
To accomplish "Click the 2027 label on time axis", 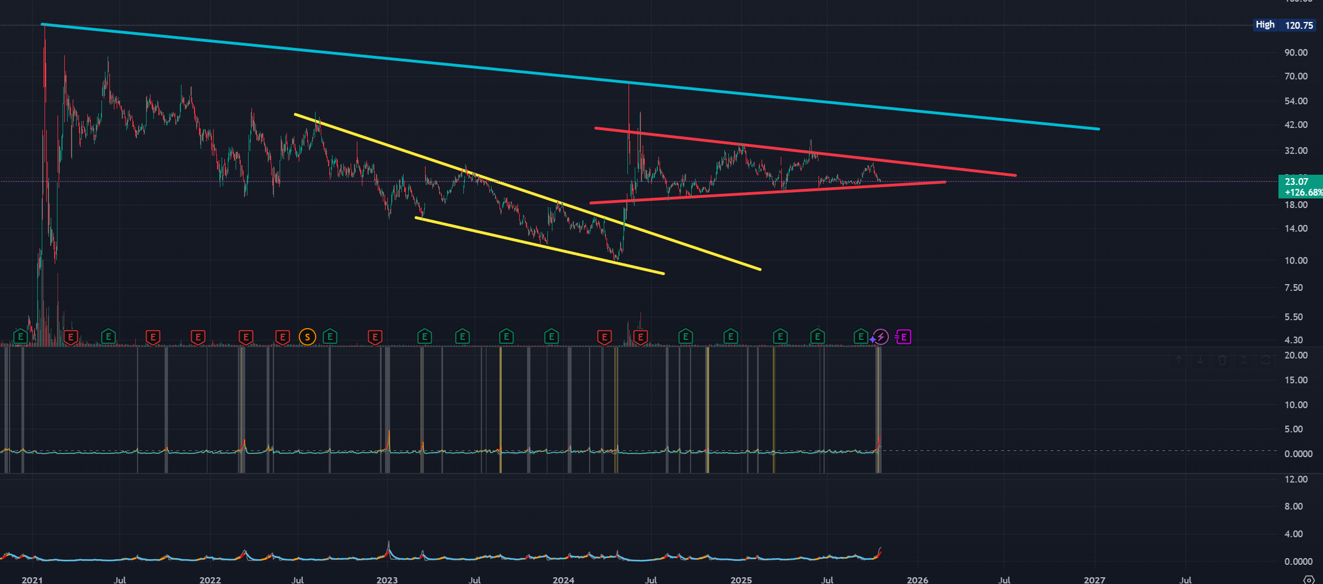I will coord(1095,579).
